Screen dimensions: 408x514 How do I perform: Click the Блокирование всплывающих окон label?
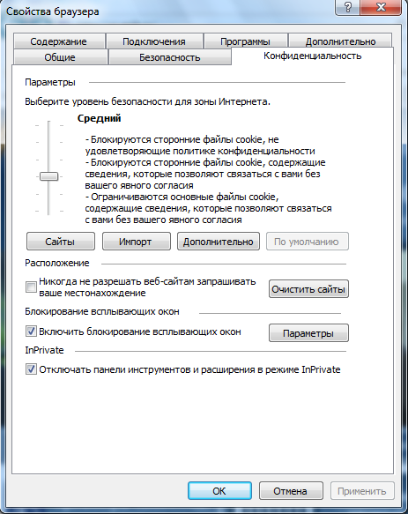click(102, 311)
